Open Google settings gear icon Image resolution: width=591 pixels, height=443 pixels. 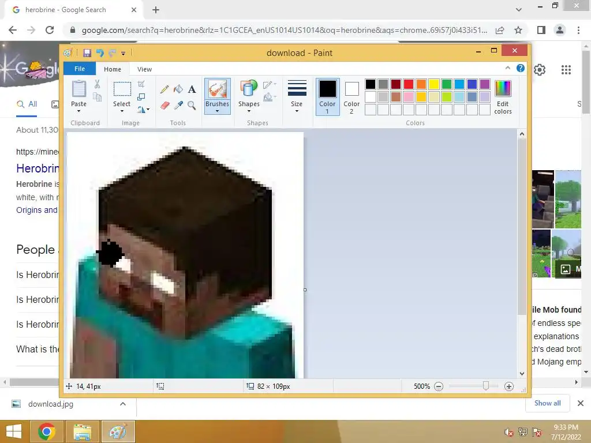point(540,70)
